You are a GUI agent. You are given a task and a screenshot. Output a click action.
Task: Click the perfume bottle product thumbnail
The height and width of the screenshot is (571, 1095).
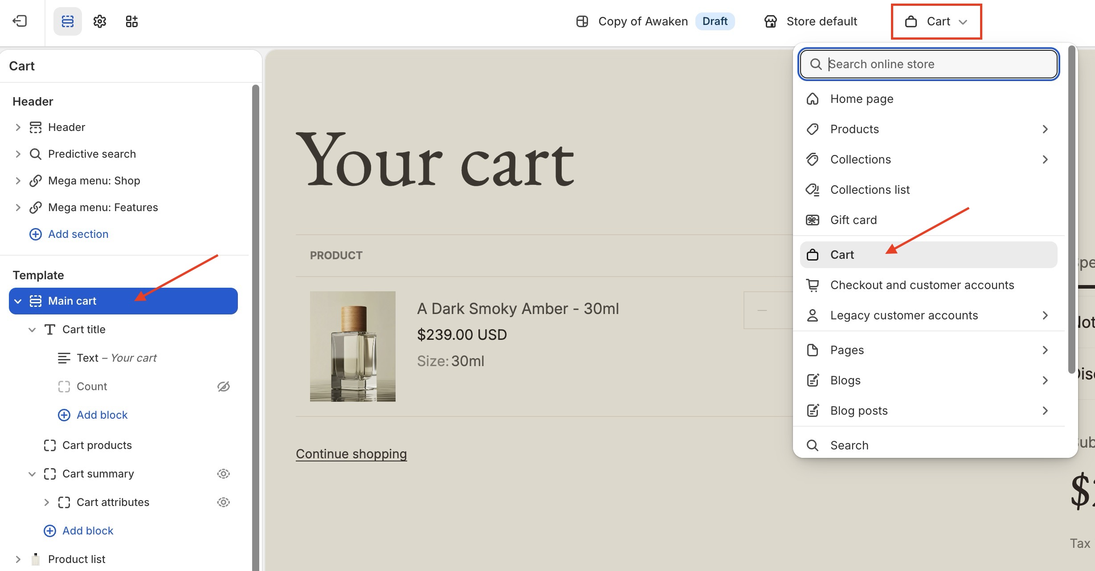[353, 347]
